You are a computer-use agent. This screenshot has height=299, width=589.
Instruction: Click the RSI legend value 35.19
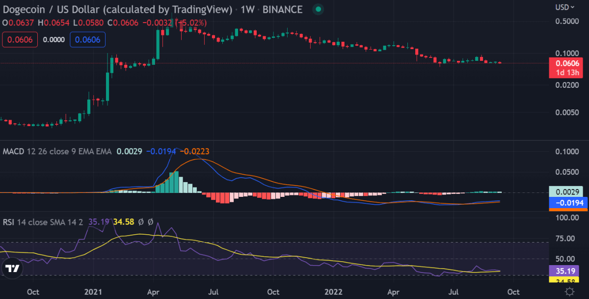tap(99, 222)
